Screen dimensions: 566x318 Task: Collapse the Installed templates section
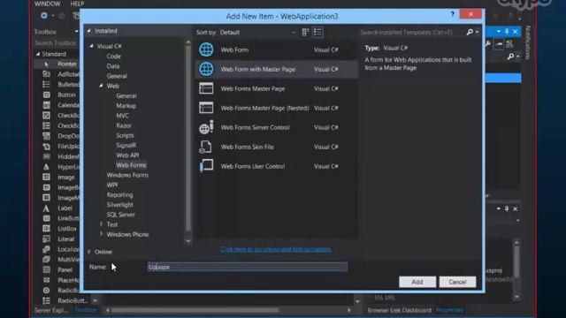[x=88, y=31]
